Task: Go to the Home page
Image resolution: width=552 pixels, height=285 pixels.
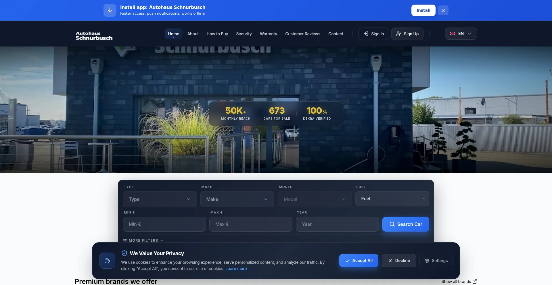Action: pyautogui.click(x=173, y=34)
